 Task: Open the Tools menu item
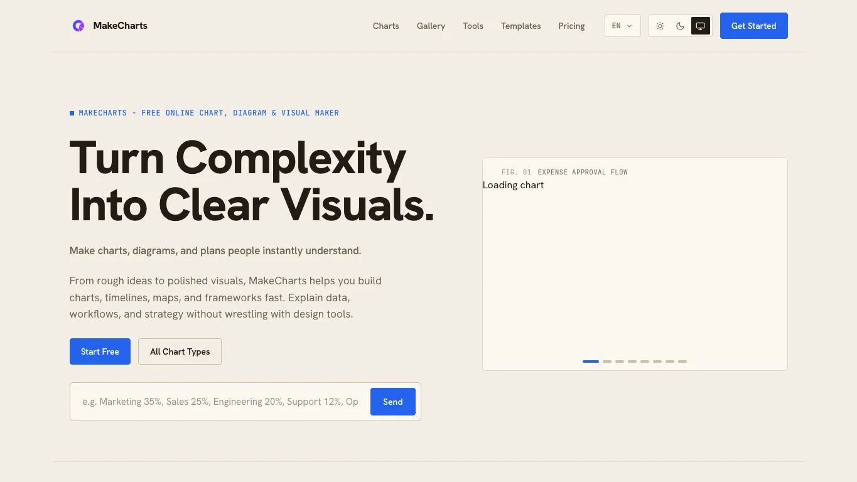(x=473, y=26)
